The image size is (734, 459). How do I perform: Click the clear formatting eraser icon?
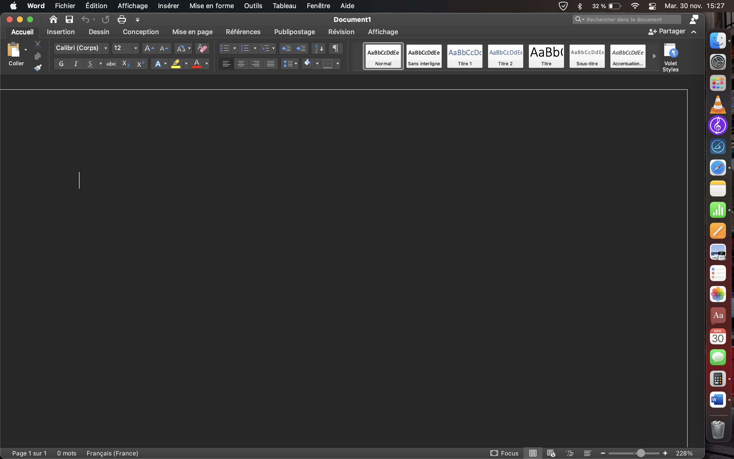pyautogui.click(x=202, y=48)
